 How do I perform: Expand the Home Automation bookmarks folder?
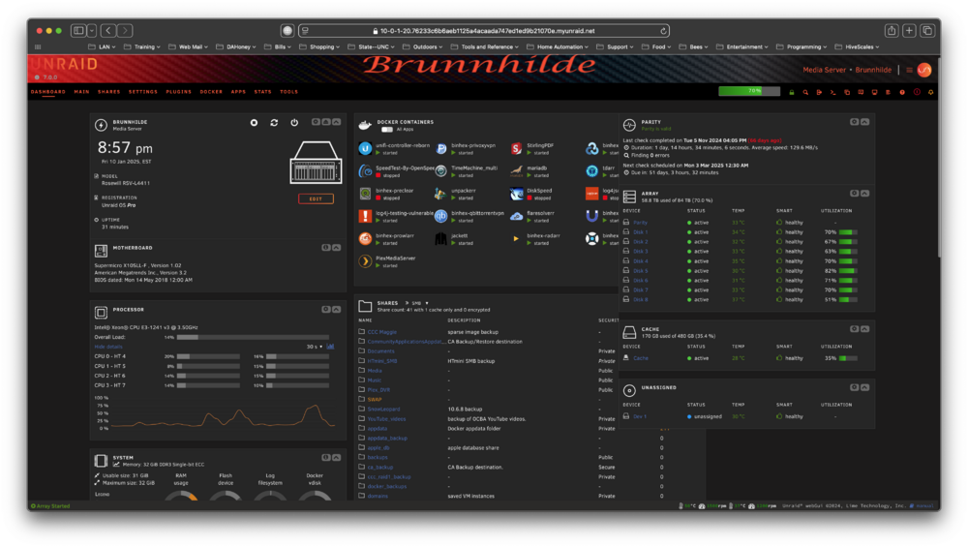(559, 46)
